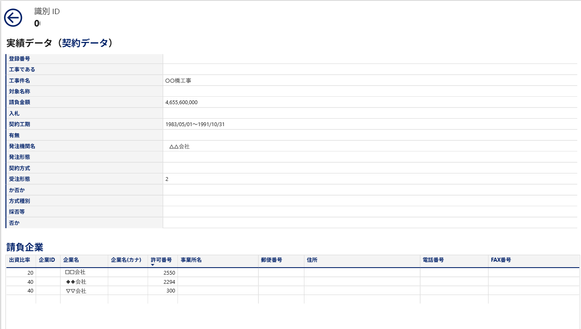Sort by the 住所 column header
The width and height of the screenshot is (581, 329).
(312, 260)
